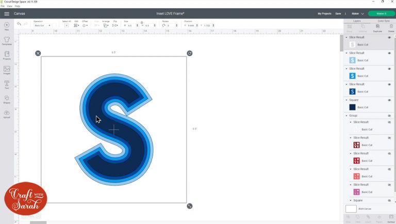Open the Shapes tool
The image size is (396, 224).
7,98
